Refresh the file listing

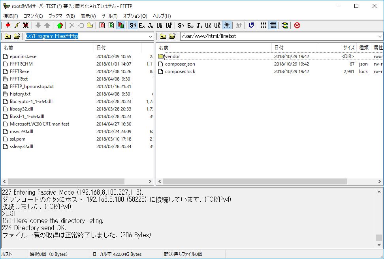pos(251,25)
